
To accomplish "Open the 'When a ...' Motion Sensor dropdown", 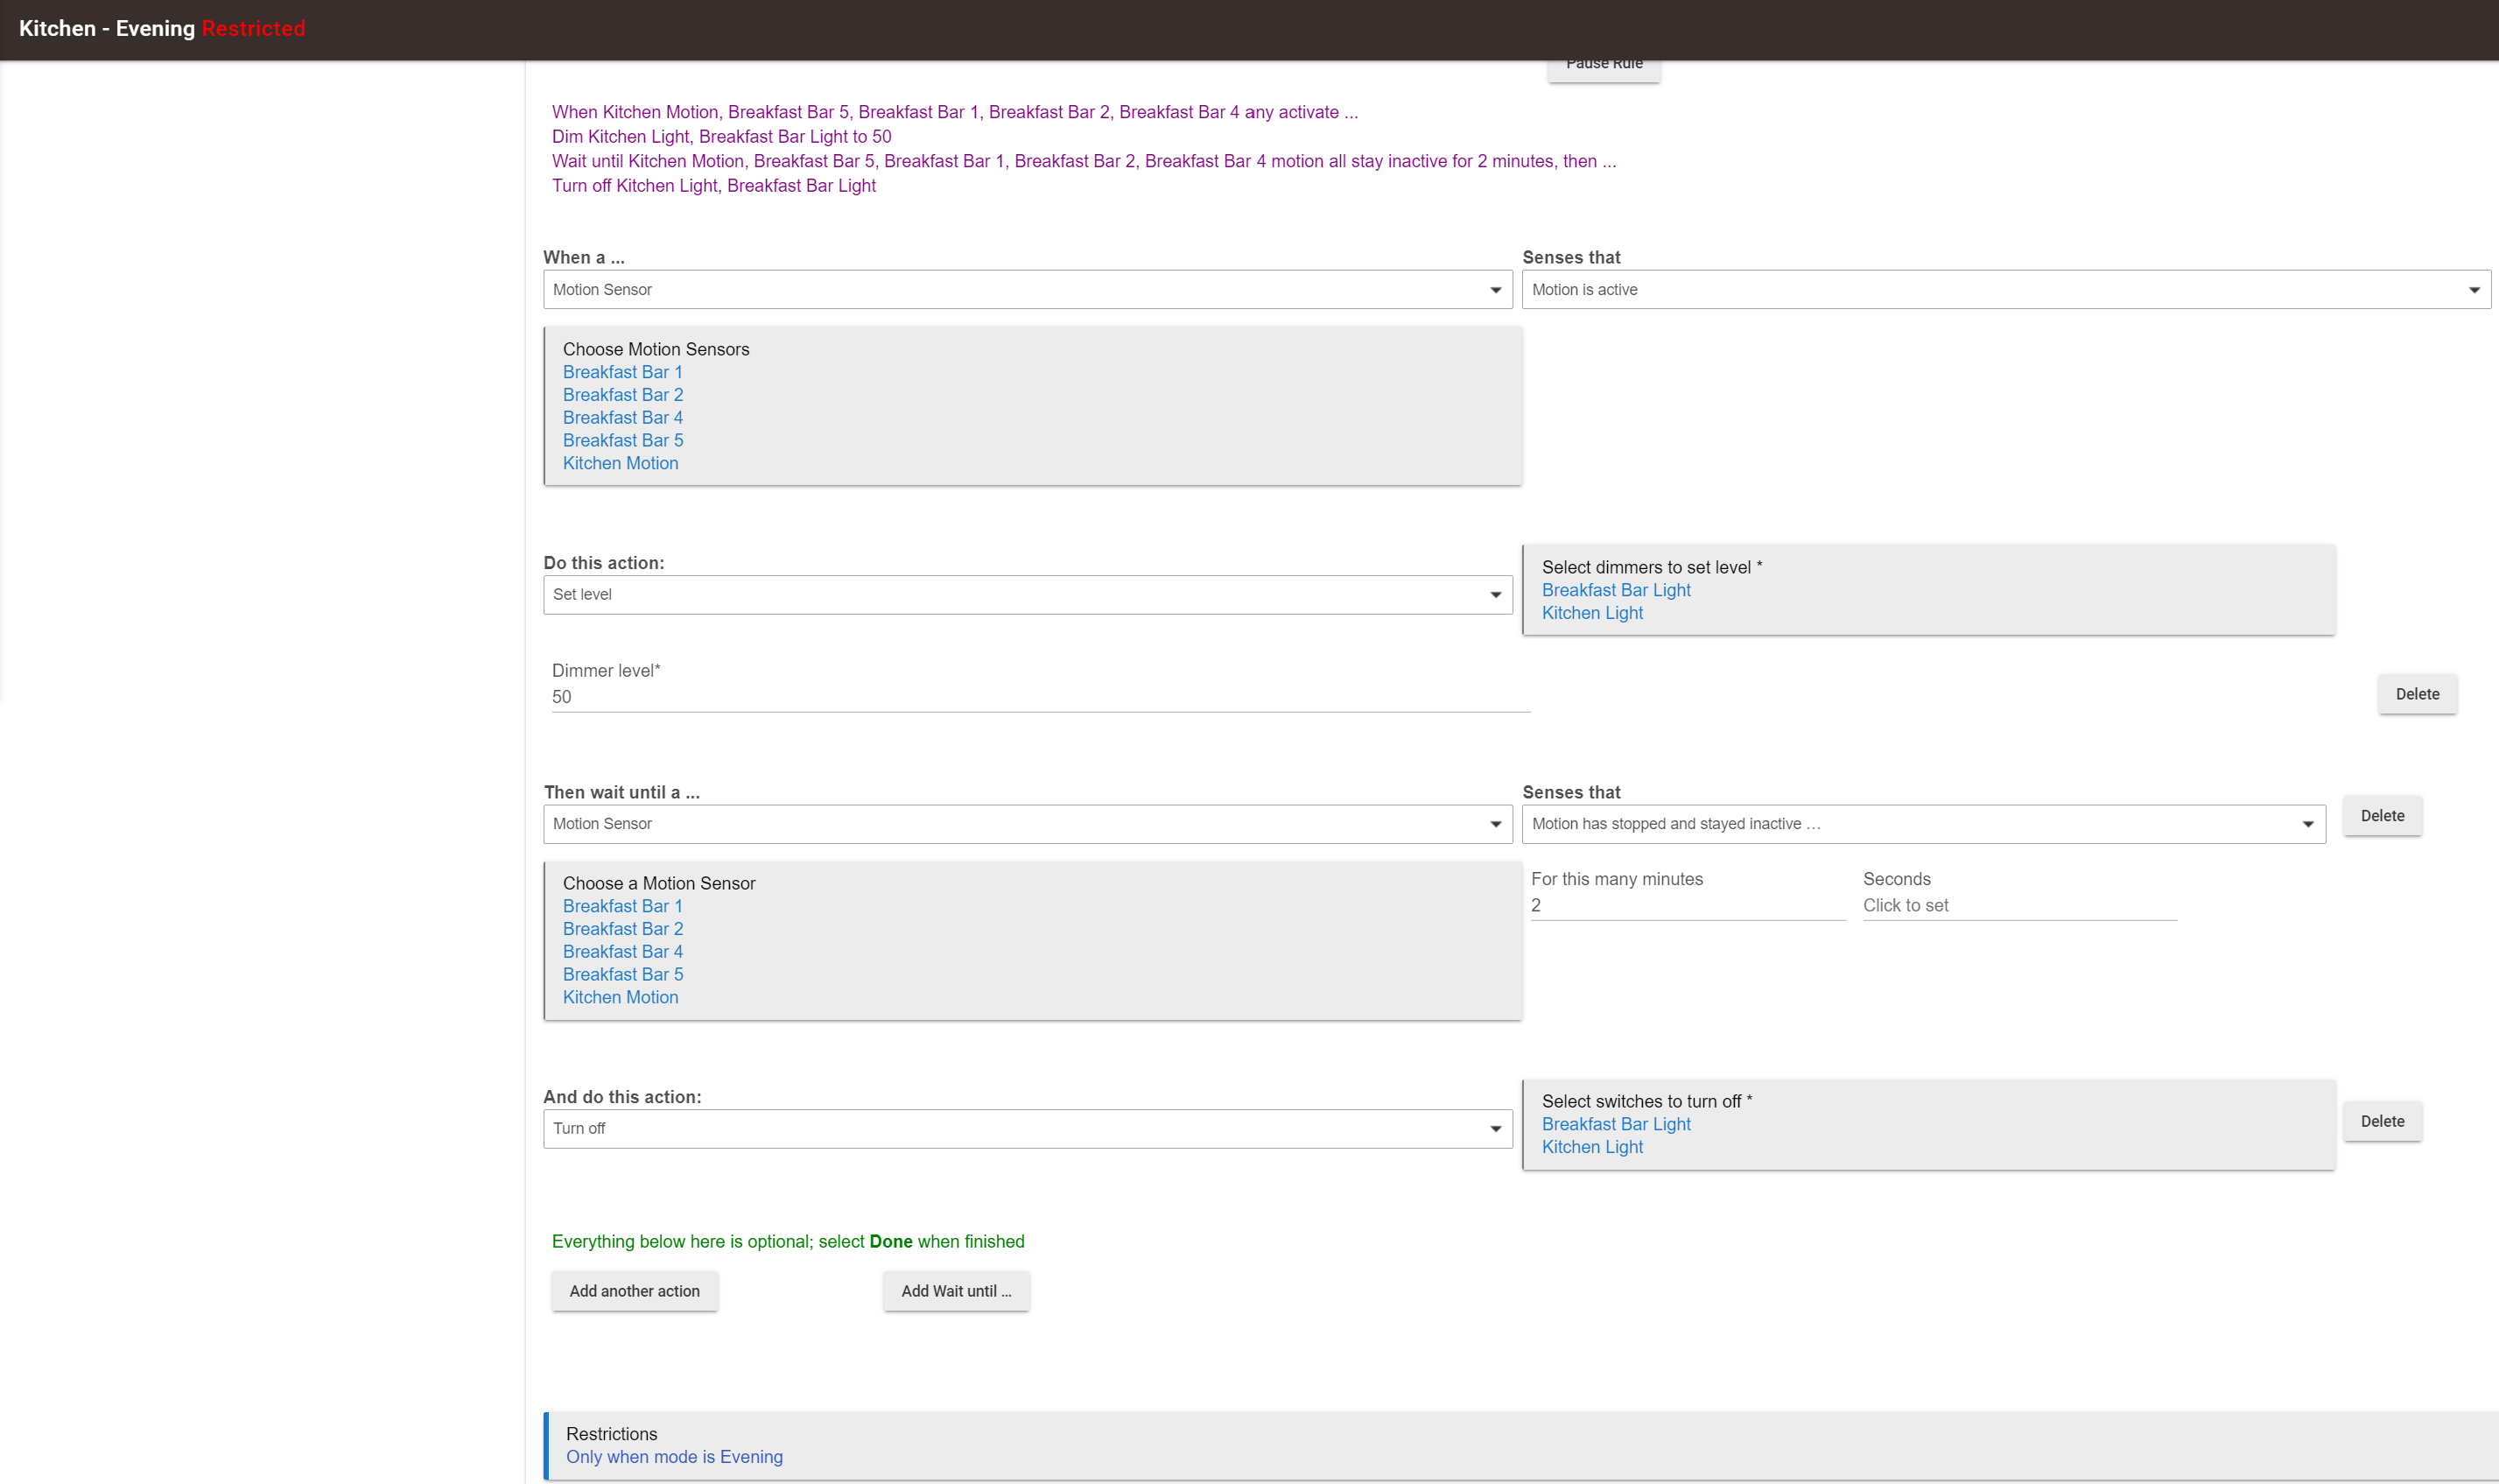I will 1028,289.
